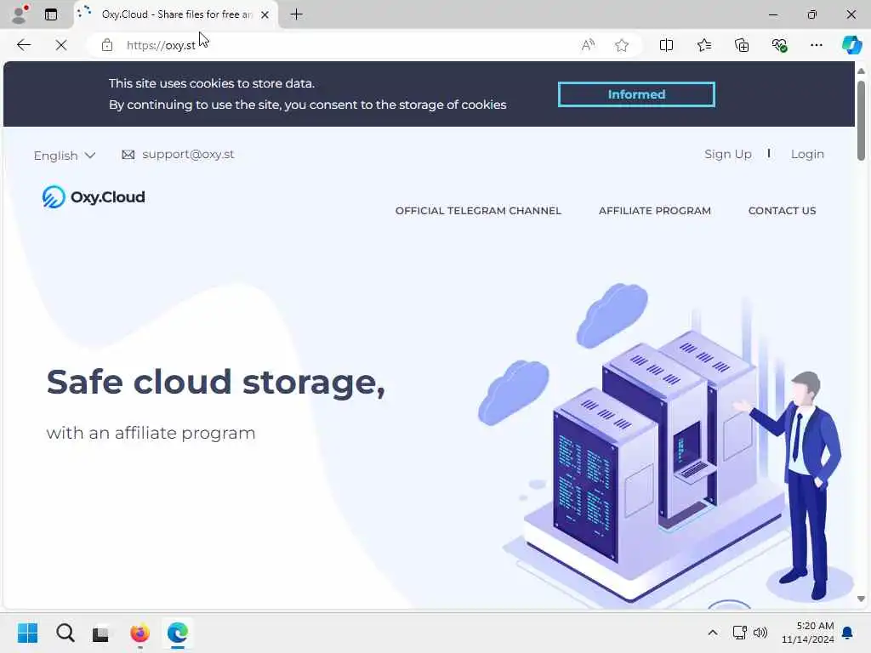Open the Copilot sidebar icon
The image size is (871, 653).
point(851,45)
